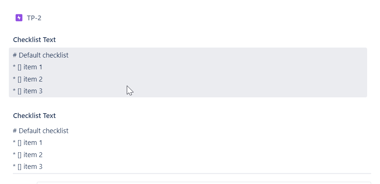The width and height of the screenshot is (380, 184).
Task: Click item 2's empty brackets in lower field
Action: point(20,155)
